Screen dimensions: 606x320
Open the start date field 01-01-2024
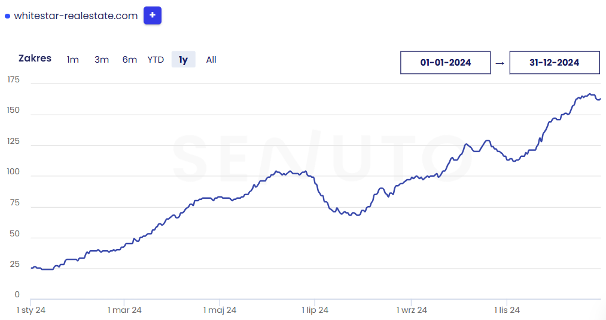pos(446,63)
